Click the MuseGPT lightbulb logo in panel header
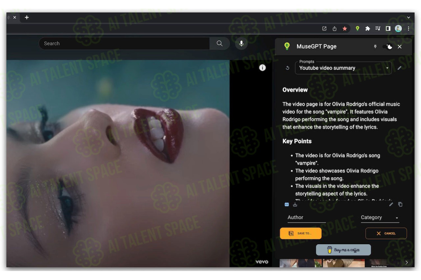The height and width of the screenshot is (280, 421). pyautogui.click(x=287, y=46)
